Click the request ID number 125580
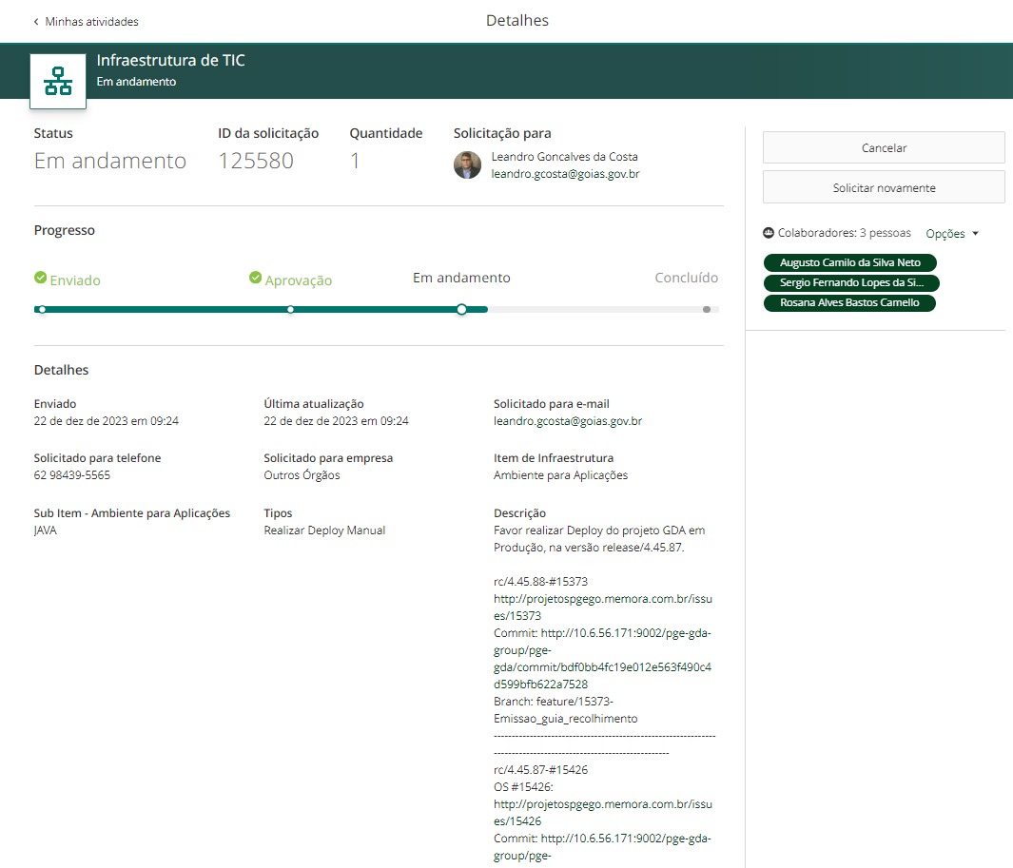 256,161
